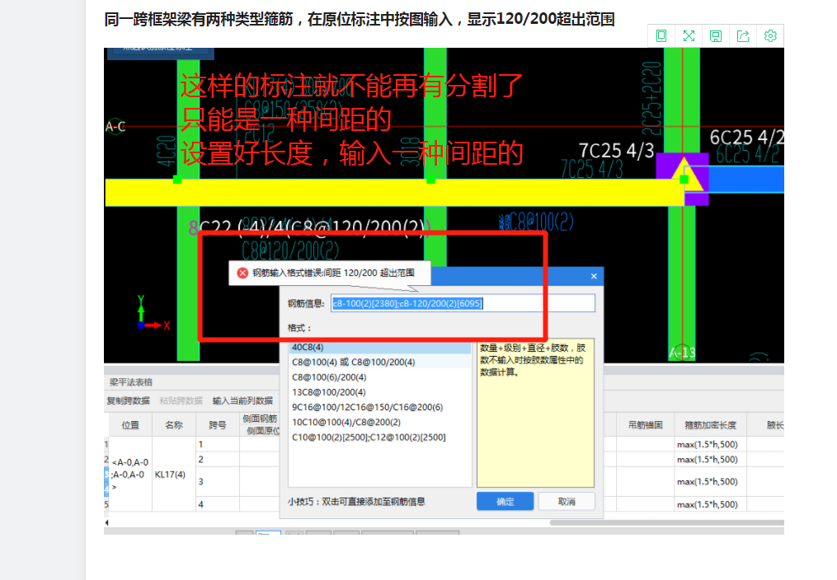837x580 pixels.
Task: Click the 梁平法表格 panel title
Action: [x=131, y=382]
